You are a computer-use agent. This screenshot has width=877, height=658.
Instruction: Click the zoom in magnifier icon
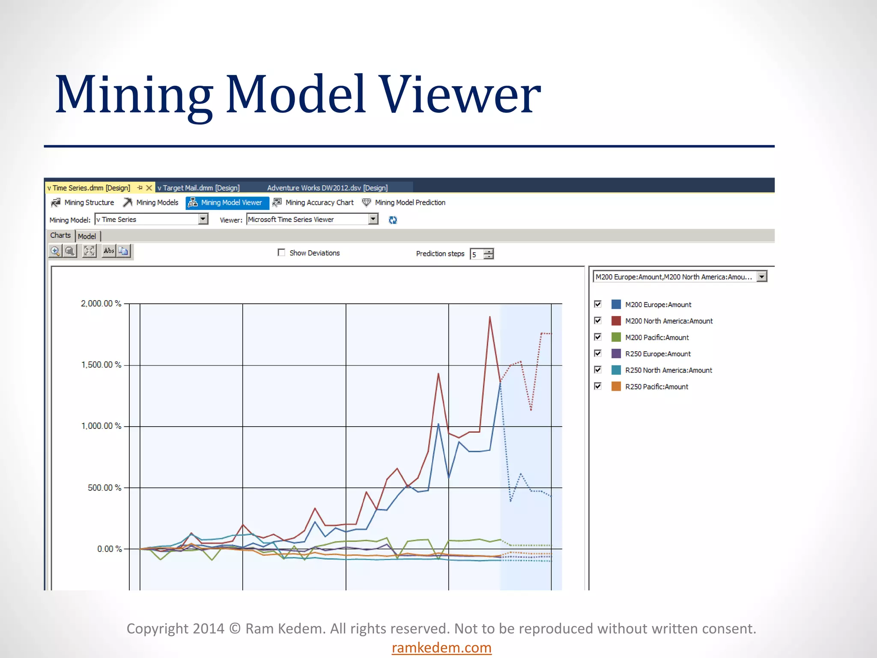[55, 251]
